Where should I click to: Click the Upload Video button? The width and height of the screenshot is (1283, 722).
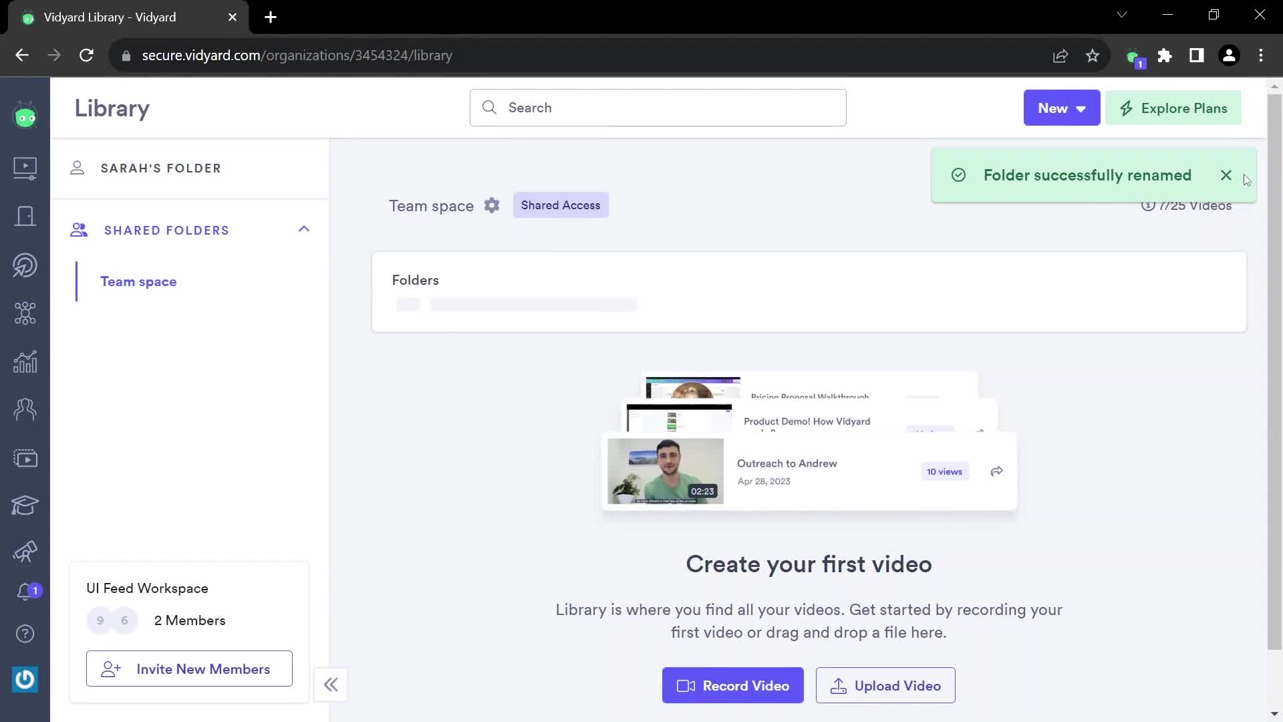pyautogui.click(x=885, y=685)
